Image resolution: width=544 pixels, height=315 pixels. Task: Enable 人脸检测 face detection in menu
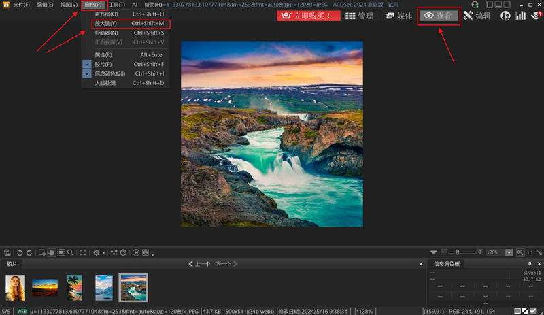tap(105, 83)
